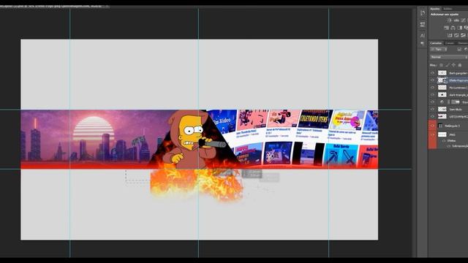Click the Efeitos entry under PNG layer
The height and width of the screenshot is (263, 468).
[451, 141]
